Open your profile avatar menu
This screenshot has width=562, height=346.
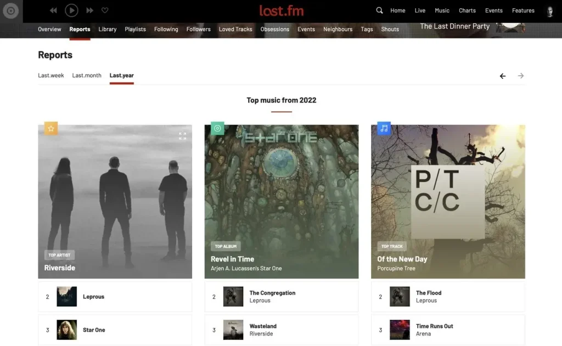coord(549,11)
